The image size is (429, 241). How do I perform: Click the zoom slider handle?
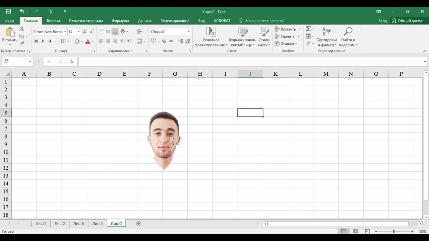[x=394, y=231]
